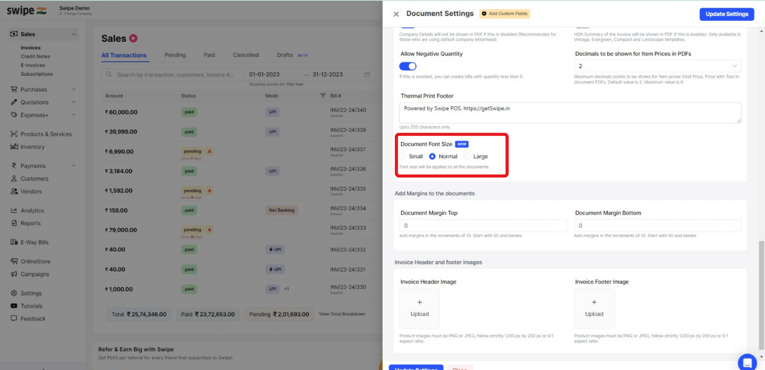
Task: Open the item price decimals dropdown
Action: pyautogui.click(x=657, y=66)
